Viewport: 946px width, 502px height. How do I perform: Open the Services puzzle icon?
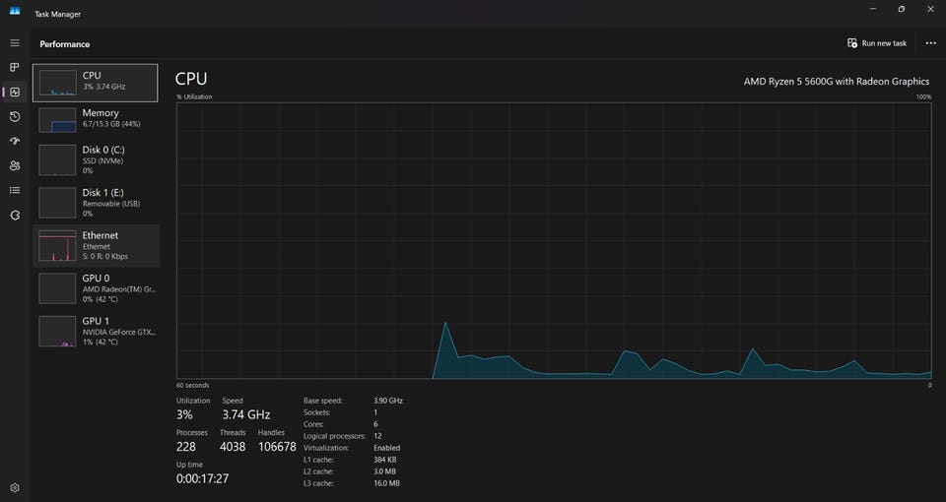(x=15, y=216)
